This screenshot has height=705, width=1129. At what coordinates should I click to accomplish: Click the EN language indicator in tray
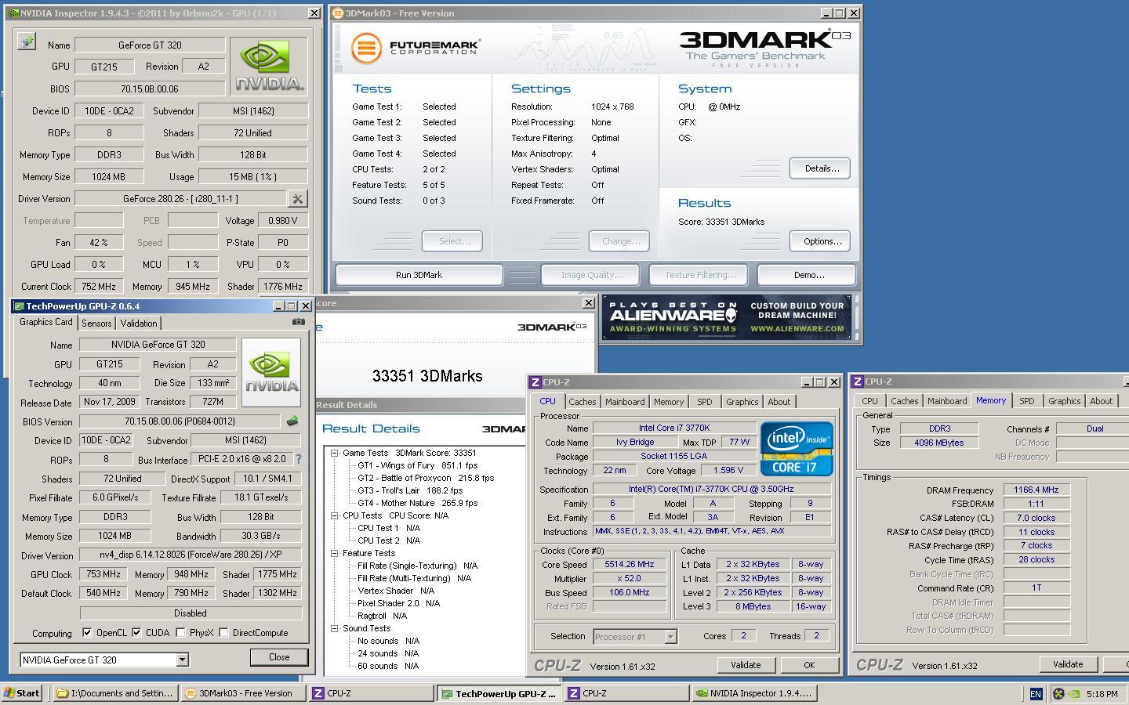(1035, 693)
